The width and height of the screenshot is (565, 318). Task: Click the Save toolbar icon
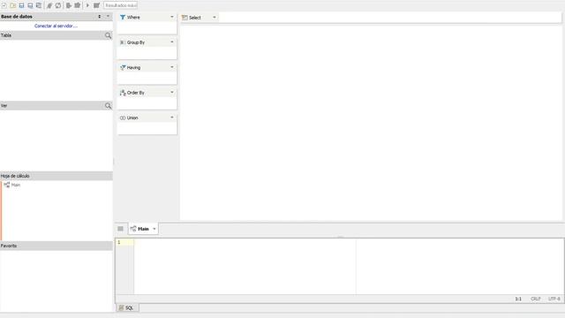point(21,5)
